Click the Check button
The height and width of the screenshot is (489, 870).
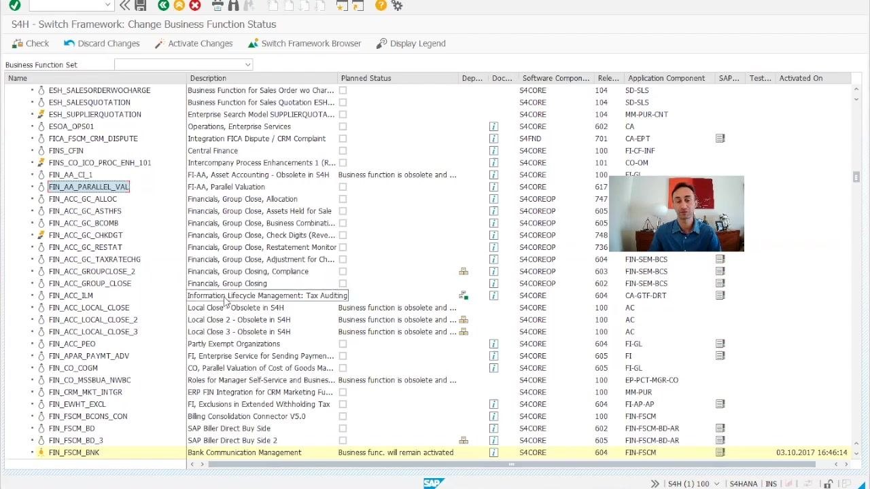point(31,43)
